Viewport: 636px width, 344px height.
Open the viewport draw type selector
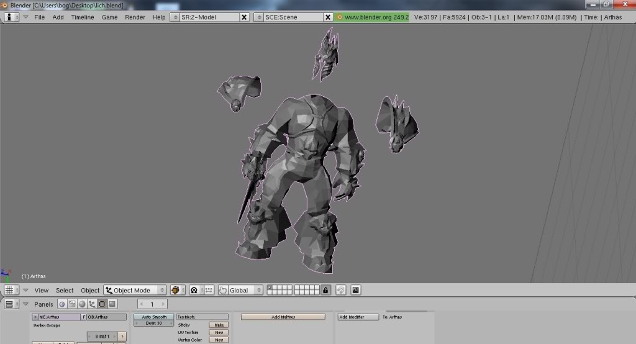pyautogui.click(x=178, y=290)
